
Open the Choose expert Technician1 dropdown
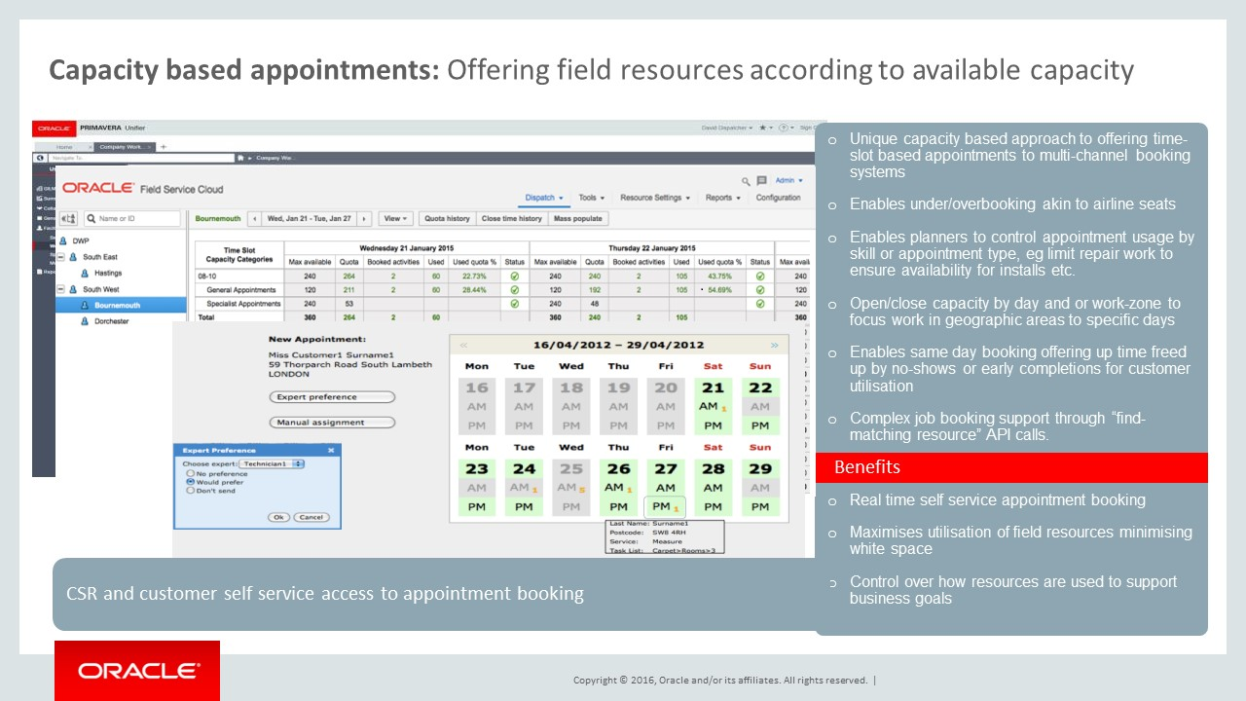(272, 464)
